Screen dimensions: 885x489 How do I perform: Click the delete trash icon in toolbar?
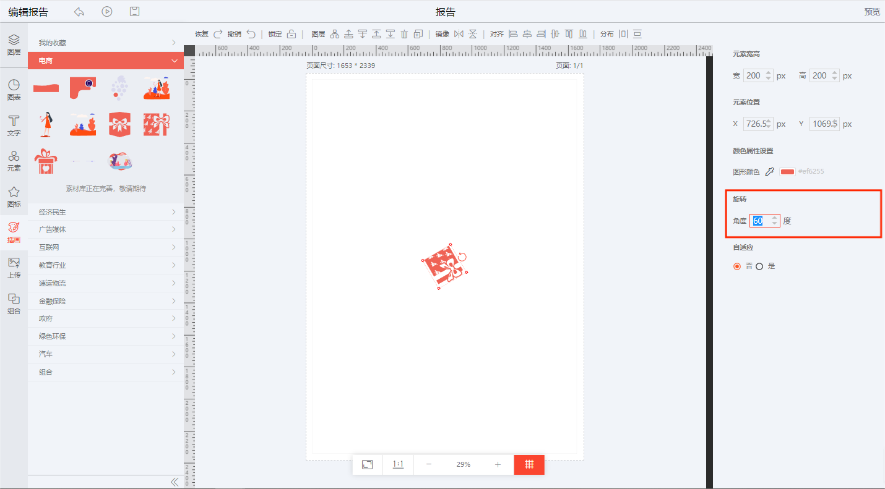tap(404, 34)
